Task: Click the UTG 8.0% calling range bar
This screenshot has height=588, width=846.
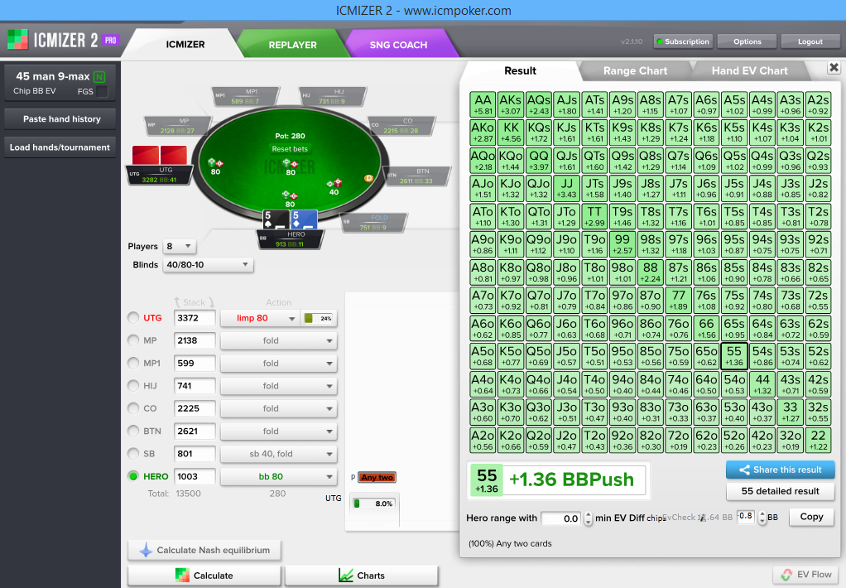Action: pyautogui.click(x=373, y=504)
